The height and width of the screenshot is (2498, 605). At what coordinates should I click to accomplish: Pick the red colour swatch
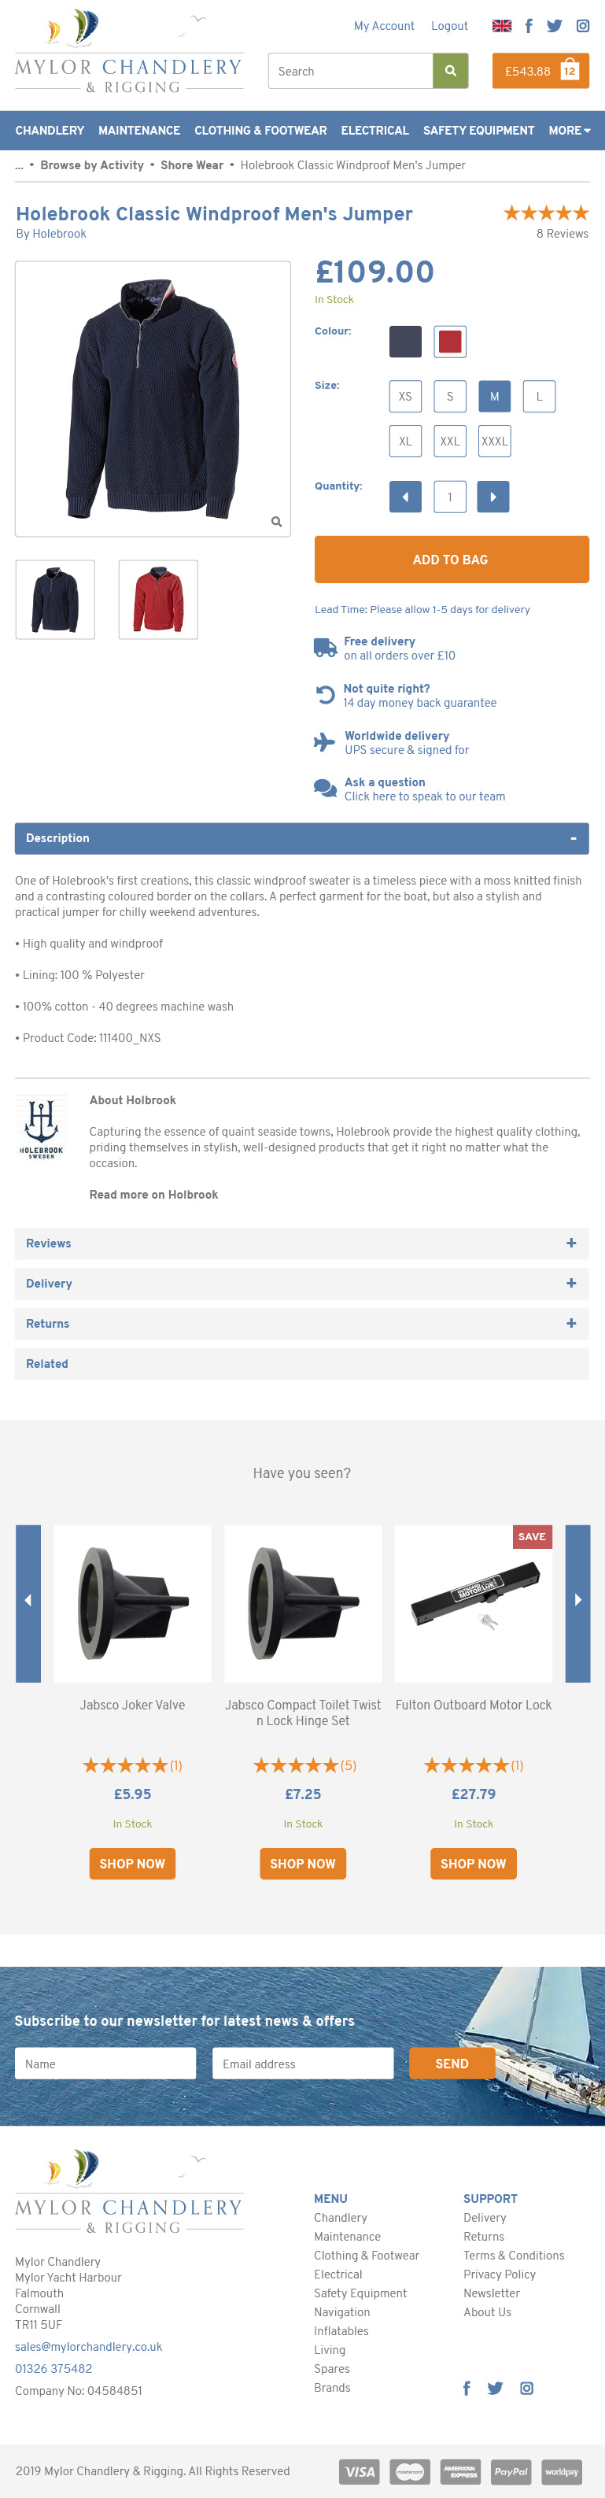450,342
